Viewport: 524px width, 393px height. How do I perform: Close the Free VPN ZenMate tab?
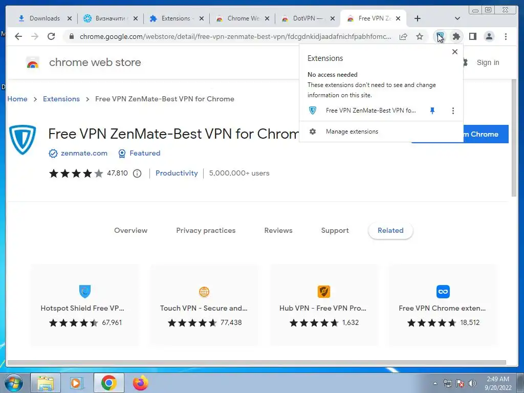(398, 19)
